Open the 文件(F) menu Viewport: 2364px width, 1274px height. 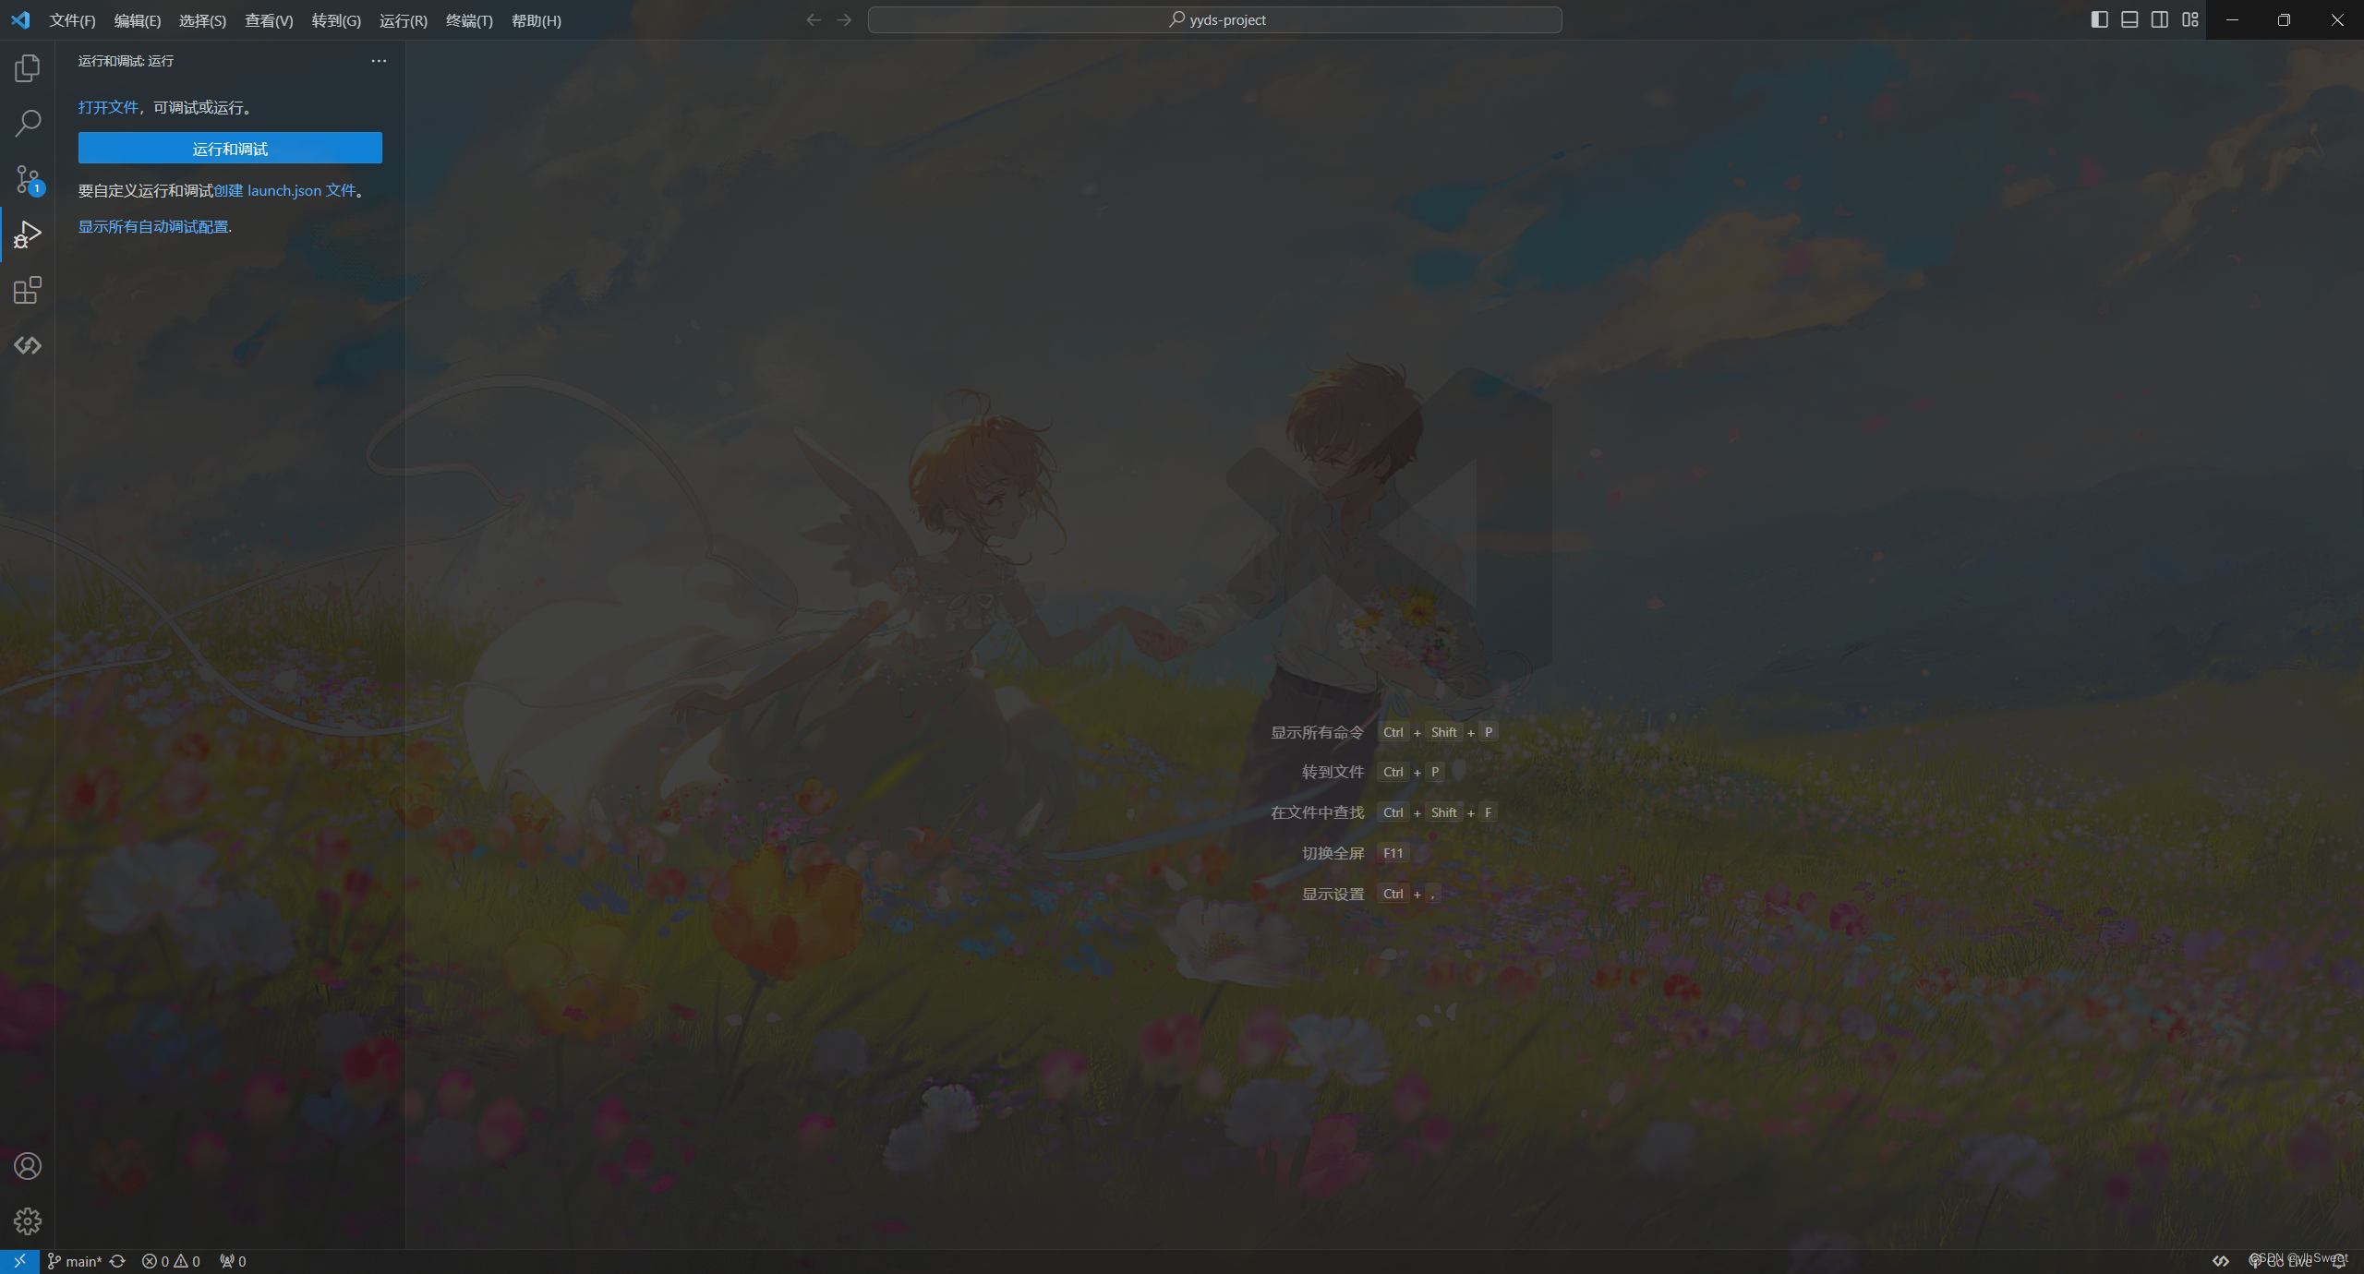(72, 20)
